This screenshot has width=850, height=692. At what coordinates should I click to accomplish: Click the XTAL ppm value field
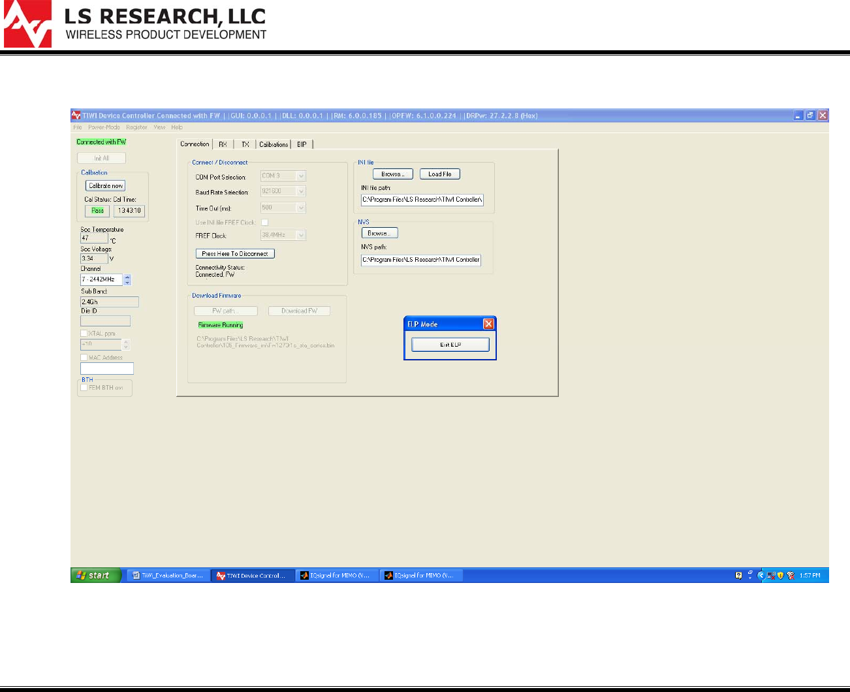coord(101,344)
